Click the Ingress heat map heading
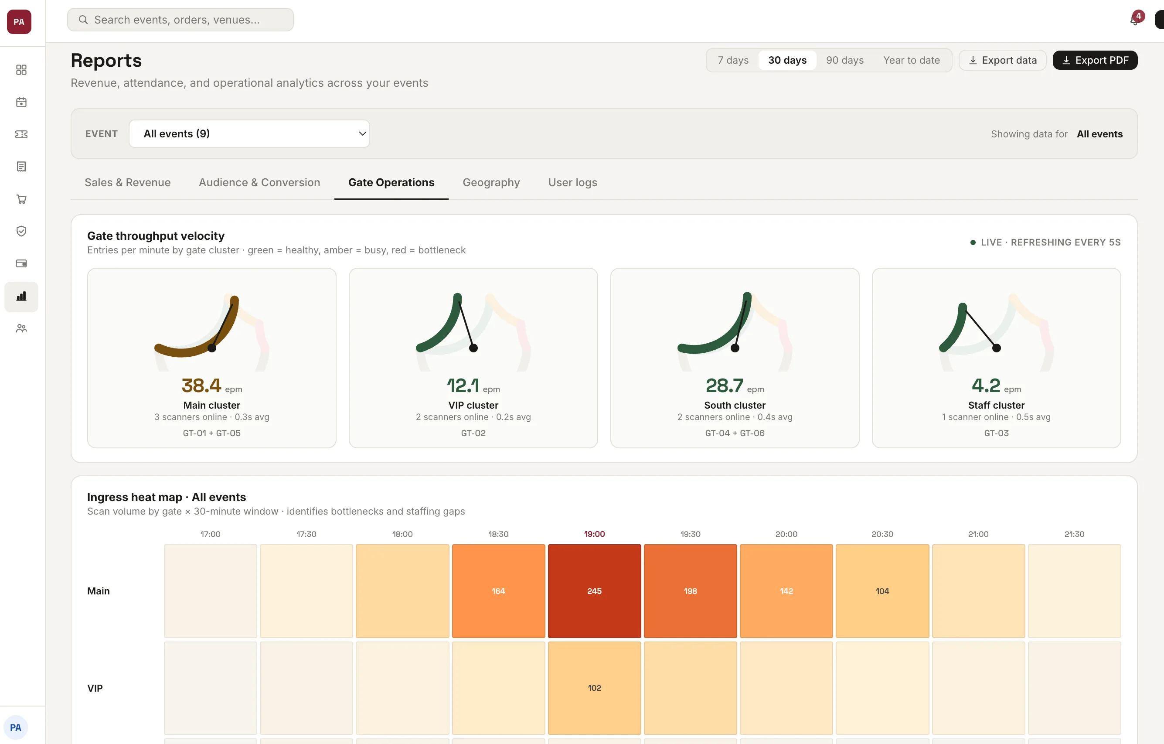The image size is (1164, 744). (166, 497)
